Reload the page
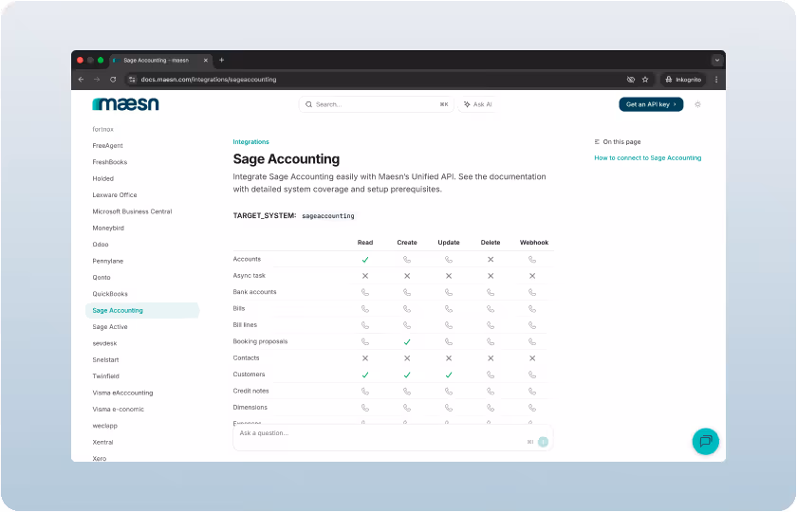797x512 pixels. (x=113, y=80)
